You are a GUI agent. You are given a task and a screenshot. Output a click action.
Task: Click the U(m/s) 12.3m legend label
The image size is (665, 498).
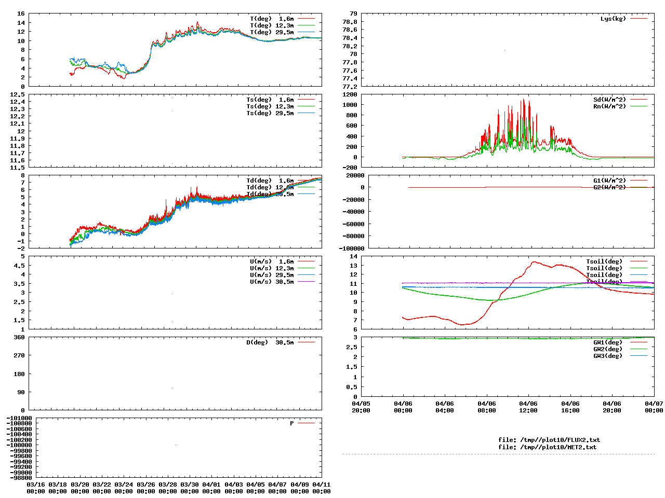point(272,268)
